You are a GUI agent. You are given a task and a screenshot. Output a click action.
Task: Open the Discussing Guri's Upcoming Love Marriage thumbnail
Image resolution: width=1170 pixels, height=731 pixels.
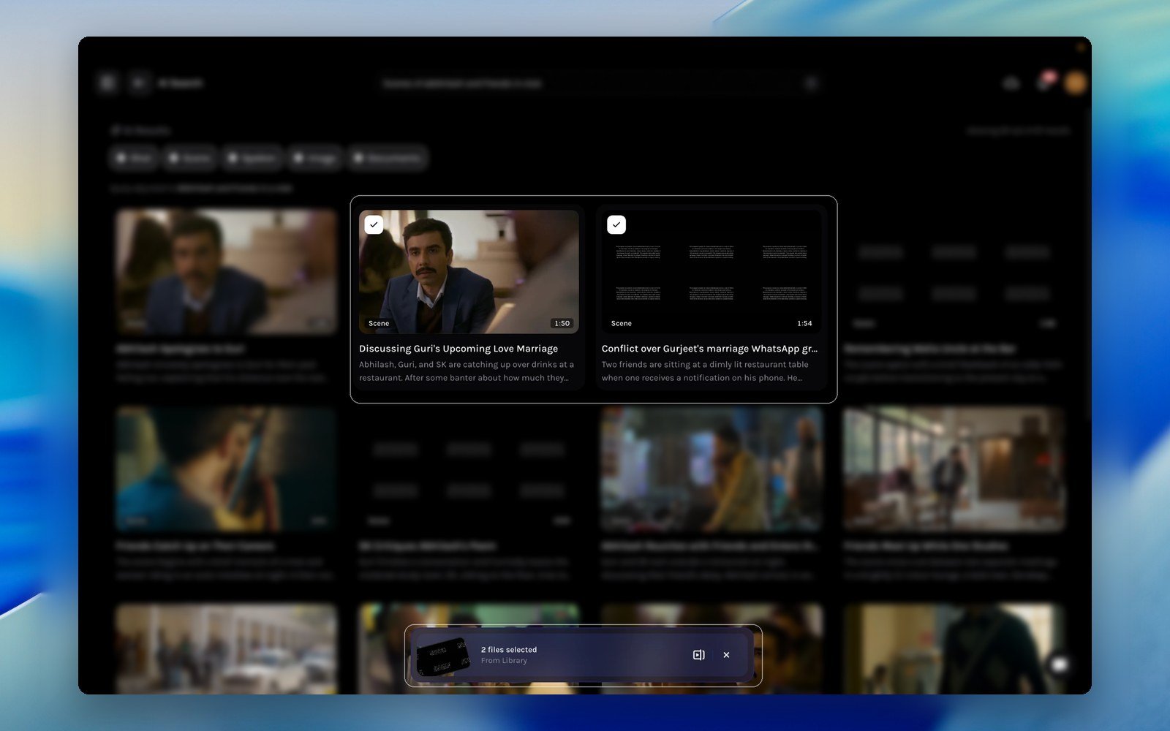469,272
